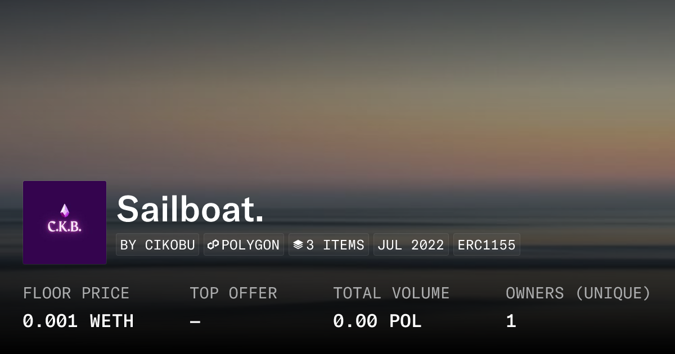The image size is (675, 354).
Task: Click the purple diamond gem in avatar
Action: 65,211
